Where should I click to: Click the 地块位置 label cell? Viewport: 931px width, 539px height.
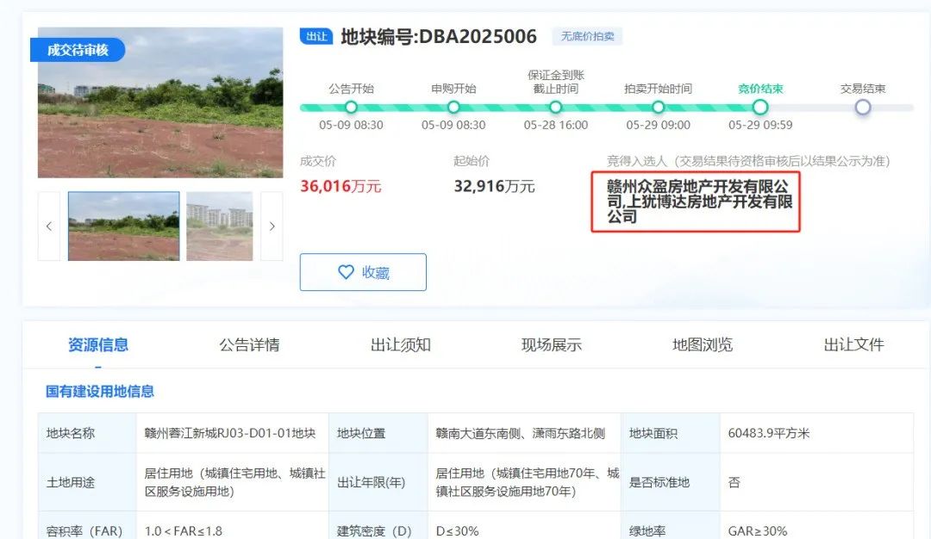378,433
